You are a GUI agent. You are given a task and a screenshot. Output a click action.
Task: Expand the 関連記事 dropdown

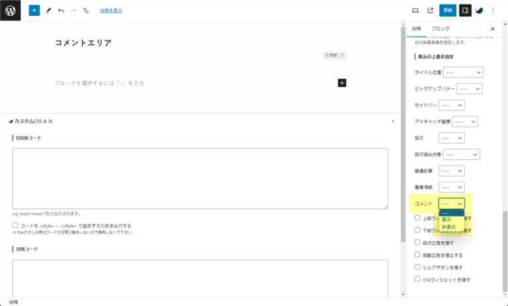point(452,171)
